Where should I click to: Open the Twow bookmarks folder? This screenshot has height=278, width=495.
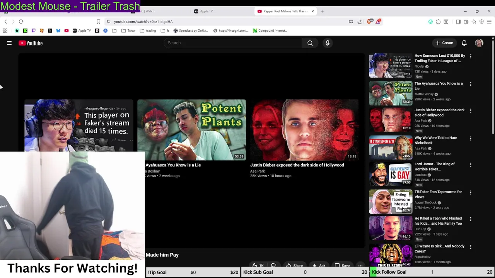[128, 31]
